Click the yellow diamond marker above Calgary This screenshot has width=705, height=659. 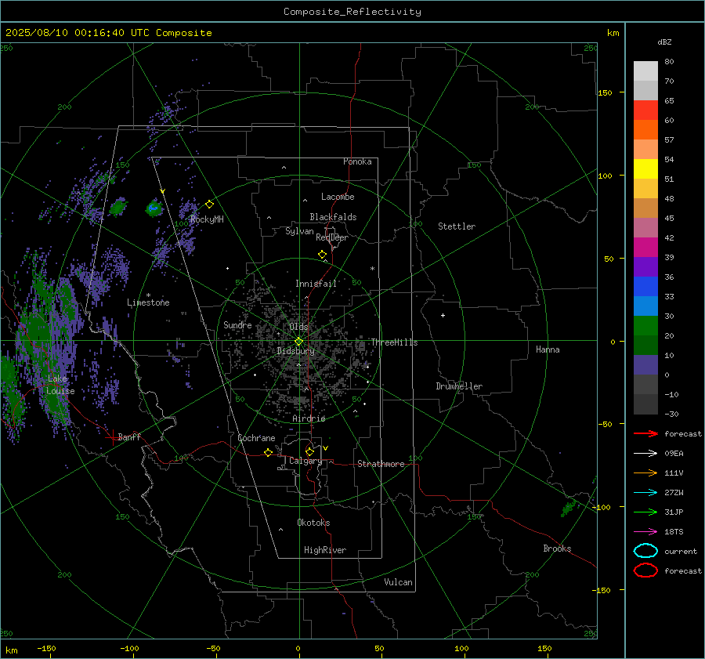click(x=309, y=451)
